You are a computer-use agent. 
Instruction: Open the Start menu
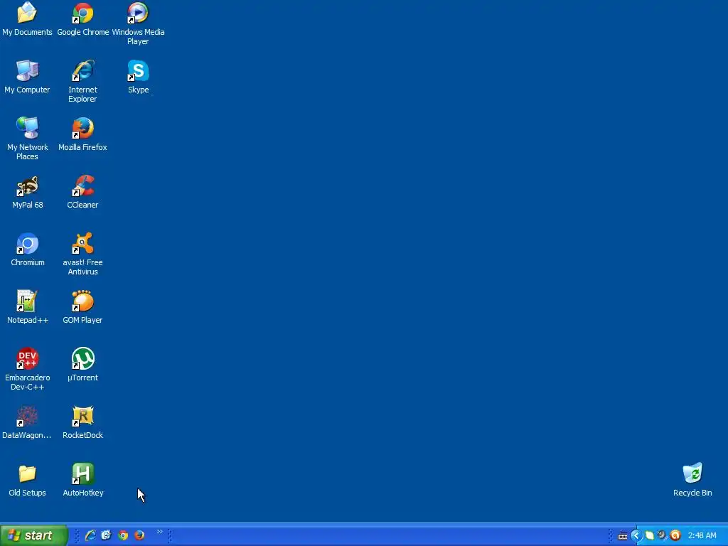34,535
